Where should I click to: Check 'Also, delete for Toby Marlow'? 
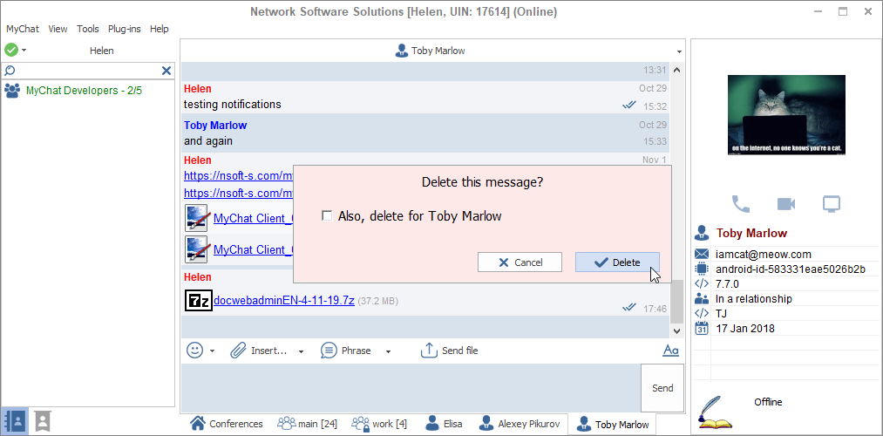click(x=327, y=216)
